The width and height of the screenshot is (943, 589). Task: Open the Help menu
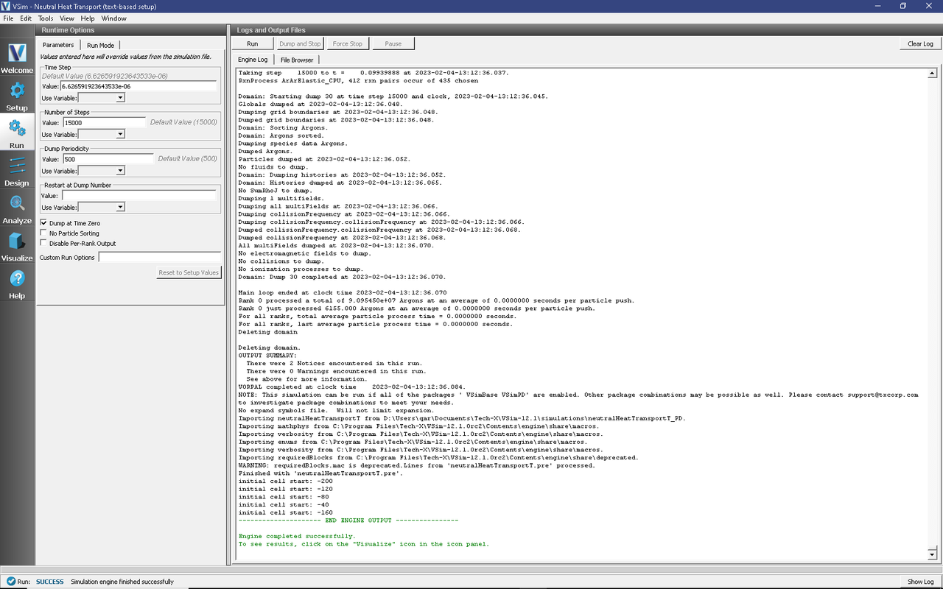pyautogui.click(x=87, y=18)
